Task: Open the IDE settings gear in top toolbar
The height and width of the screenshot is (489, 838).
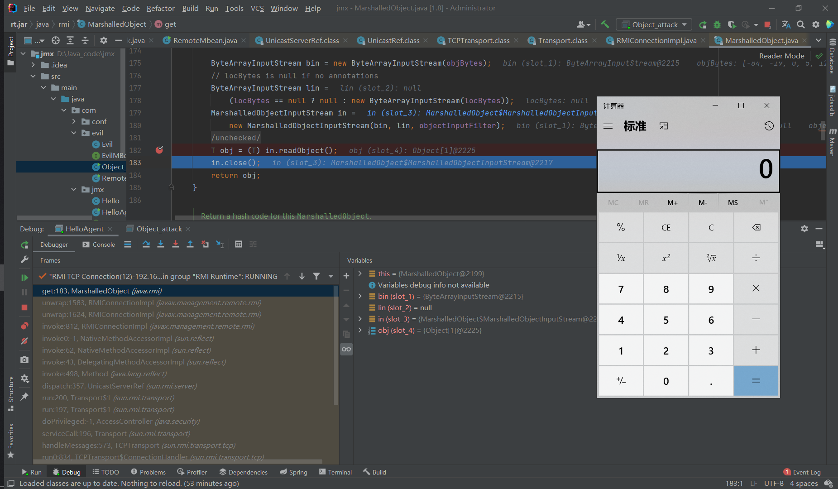Action: pyautogui.click(x=816, y=24)
